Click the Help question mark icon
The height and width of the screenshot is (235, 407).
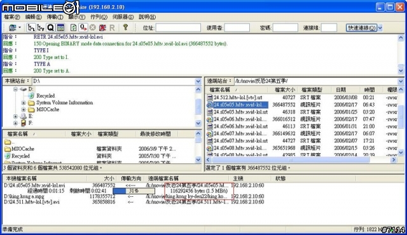pos(125,27)
